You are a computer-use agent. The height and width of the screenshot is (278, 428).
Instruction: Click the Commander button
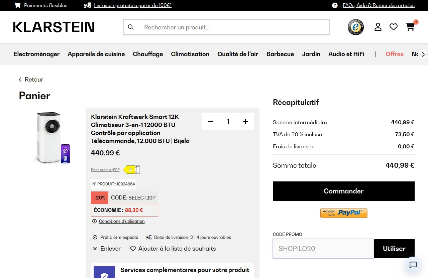pos(344,191)
